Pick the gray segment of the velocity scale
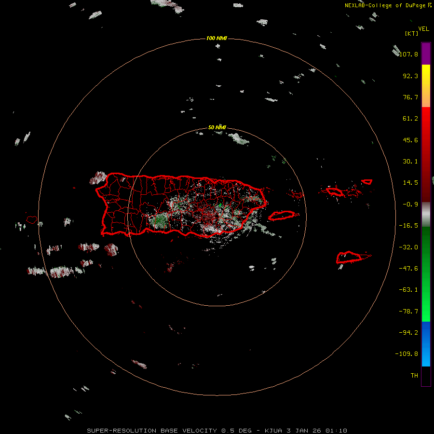This screenshot has width=434, height=434. (x=426, y=215)
